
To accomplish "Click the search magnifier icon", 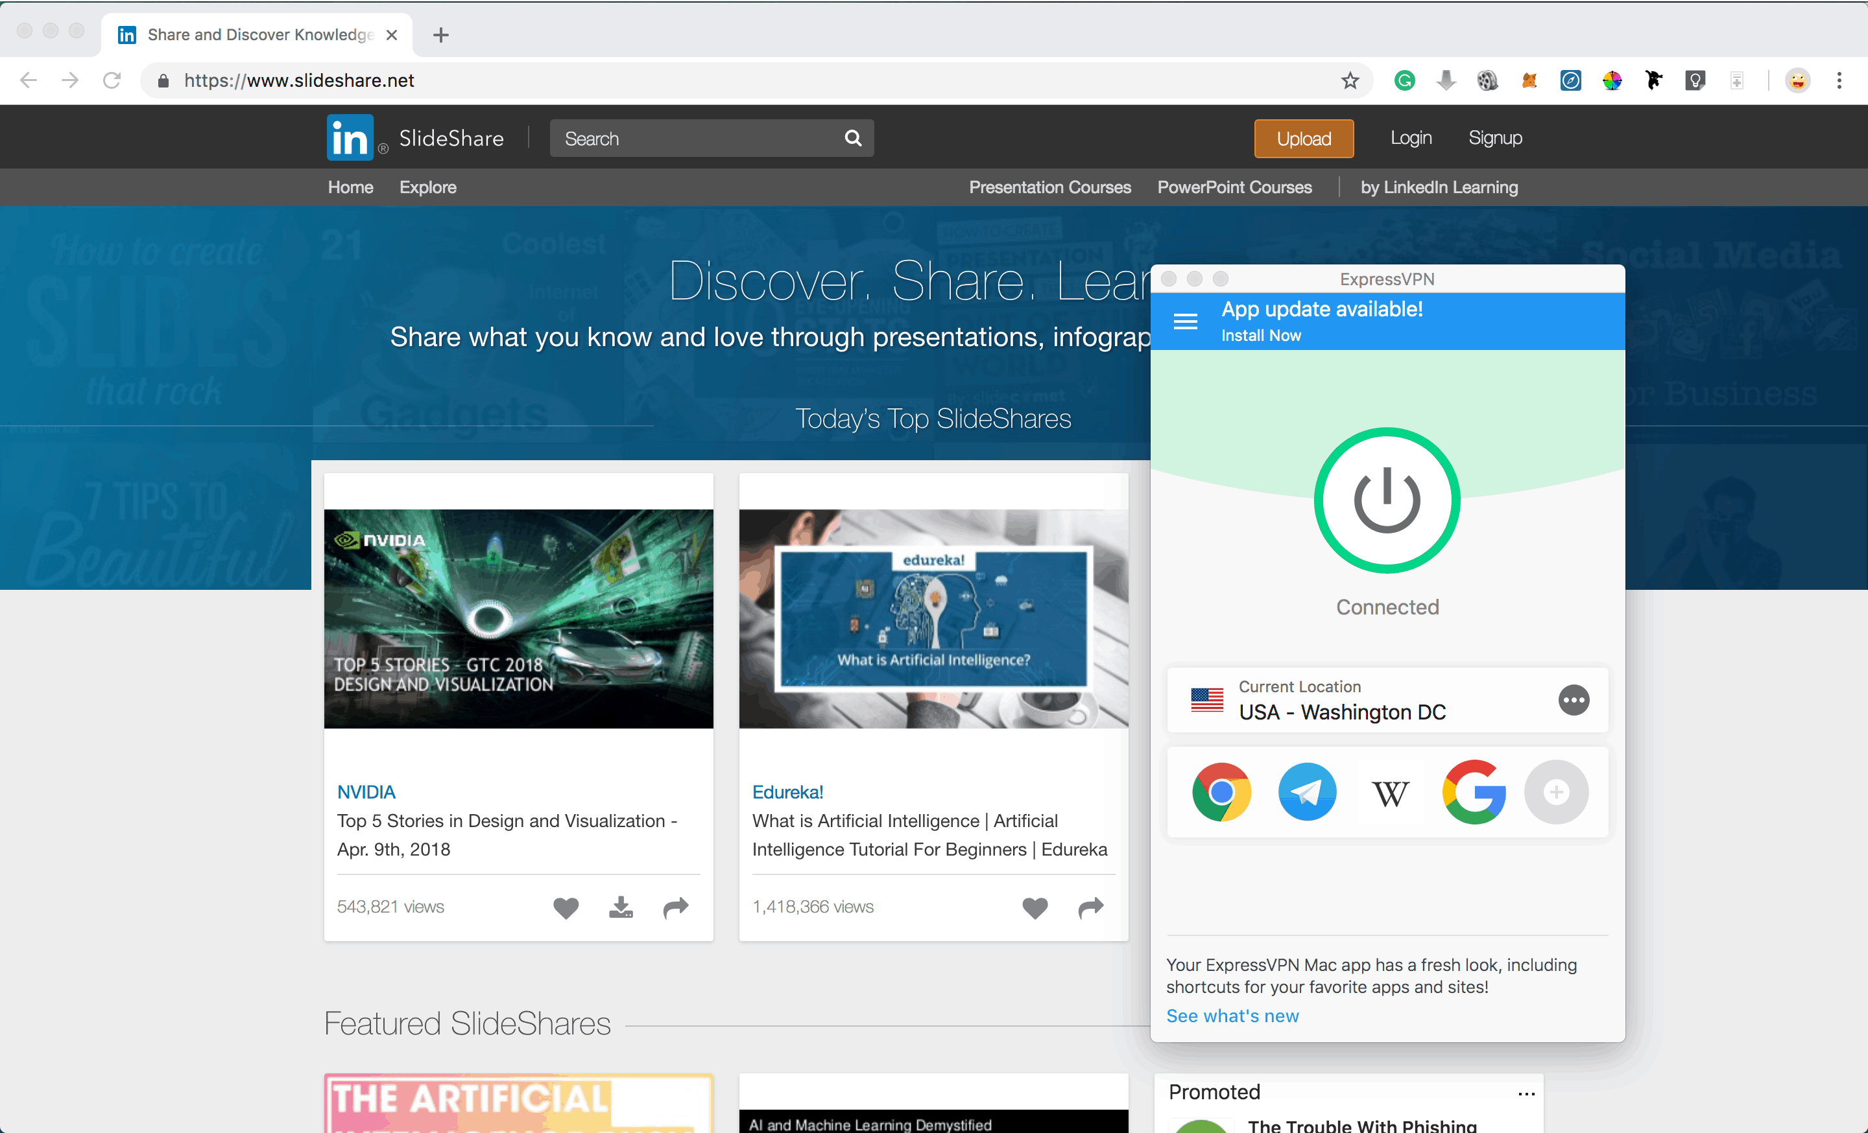I will pos(853,138).
